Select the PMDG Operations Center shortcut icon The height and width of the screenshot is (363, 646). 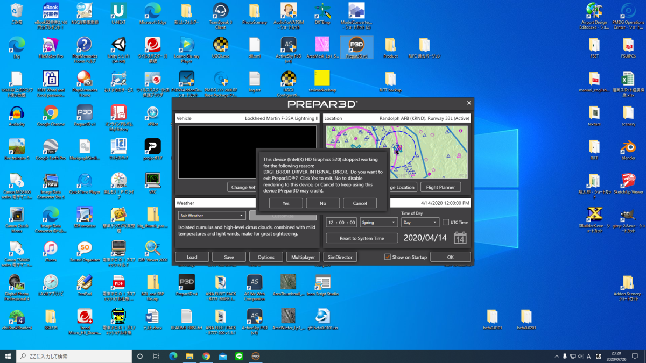pyautogui.click(x=628, y=16)
